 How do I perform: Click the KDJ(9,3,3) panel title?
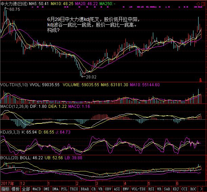pos(10,132)
